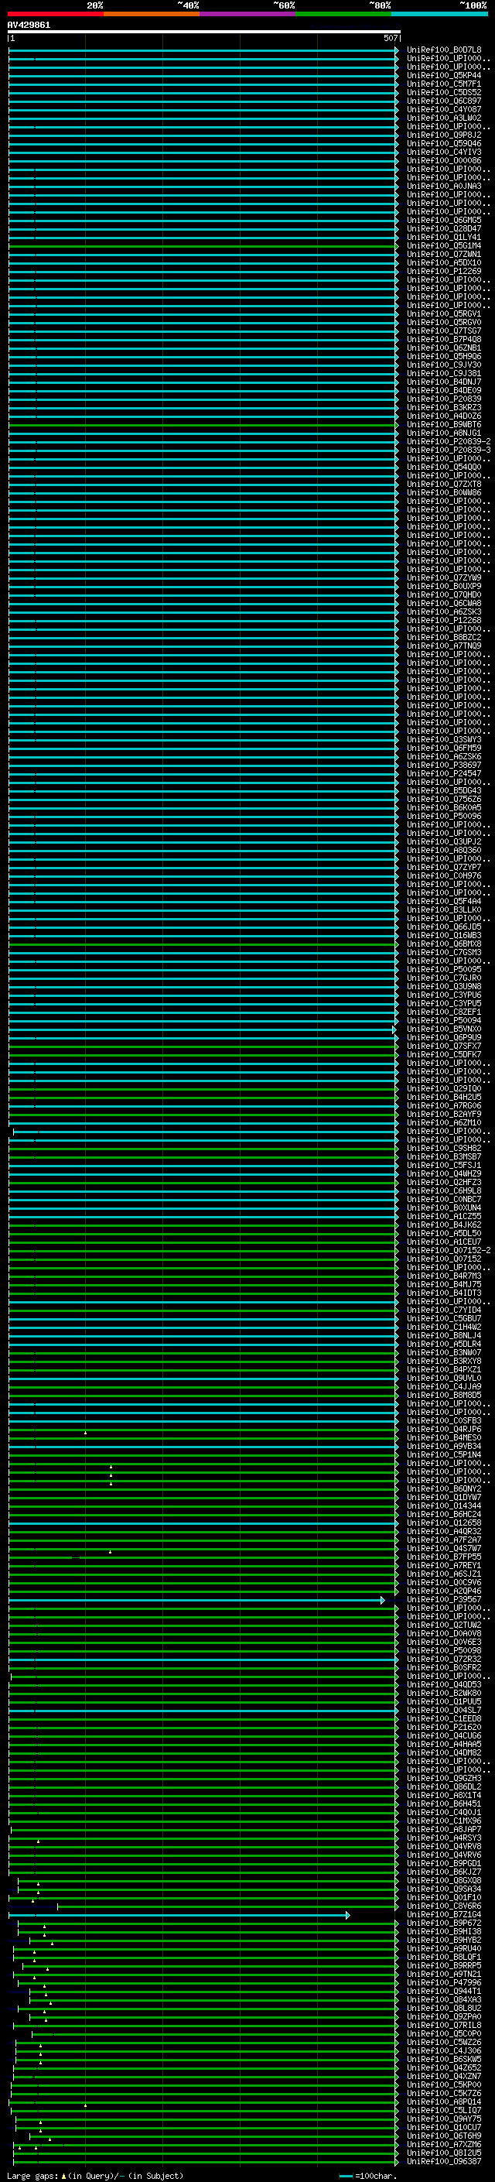
Task: Select hit UniRef100_Q5RGV0
Action: pos(443,322)
